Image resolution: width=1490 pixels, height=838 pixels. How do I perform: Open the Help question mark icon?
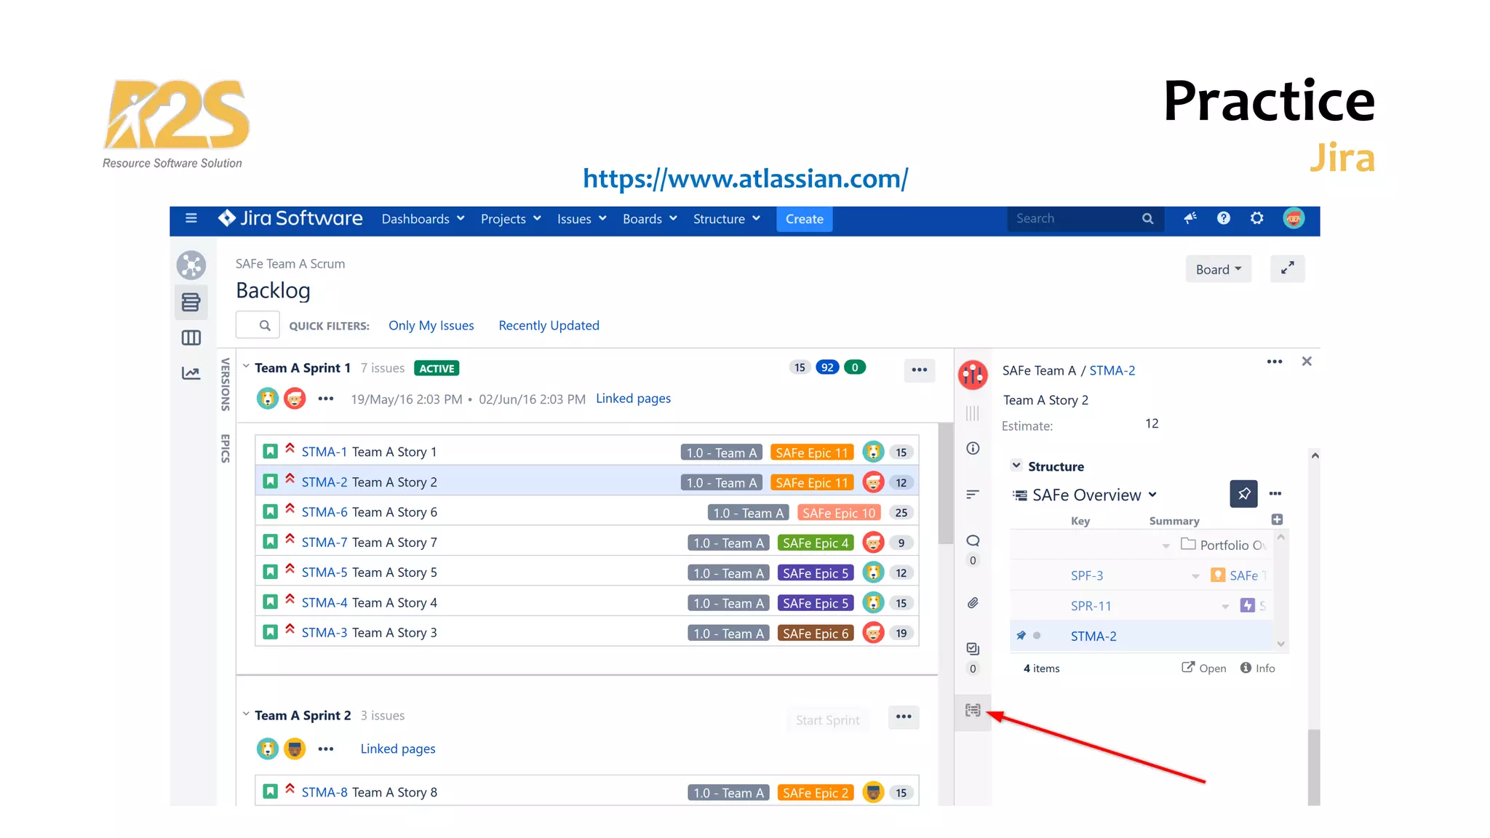pos(1224,218)
